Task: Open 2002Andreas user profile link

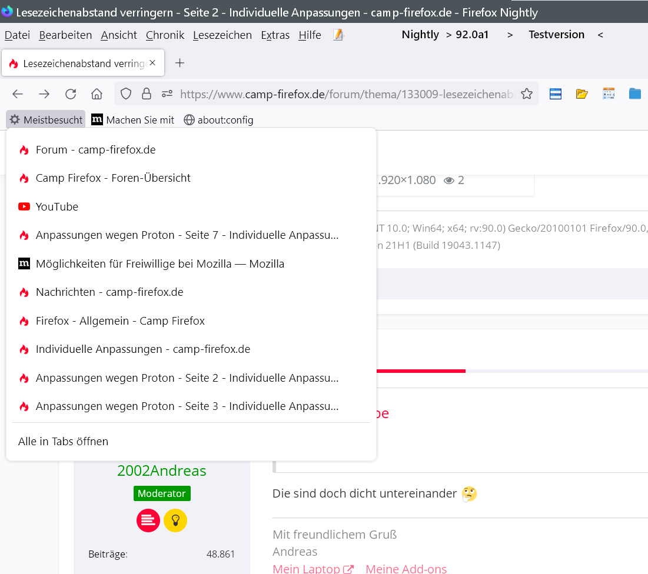Action: [x=162, y=470]
